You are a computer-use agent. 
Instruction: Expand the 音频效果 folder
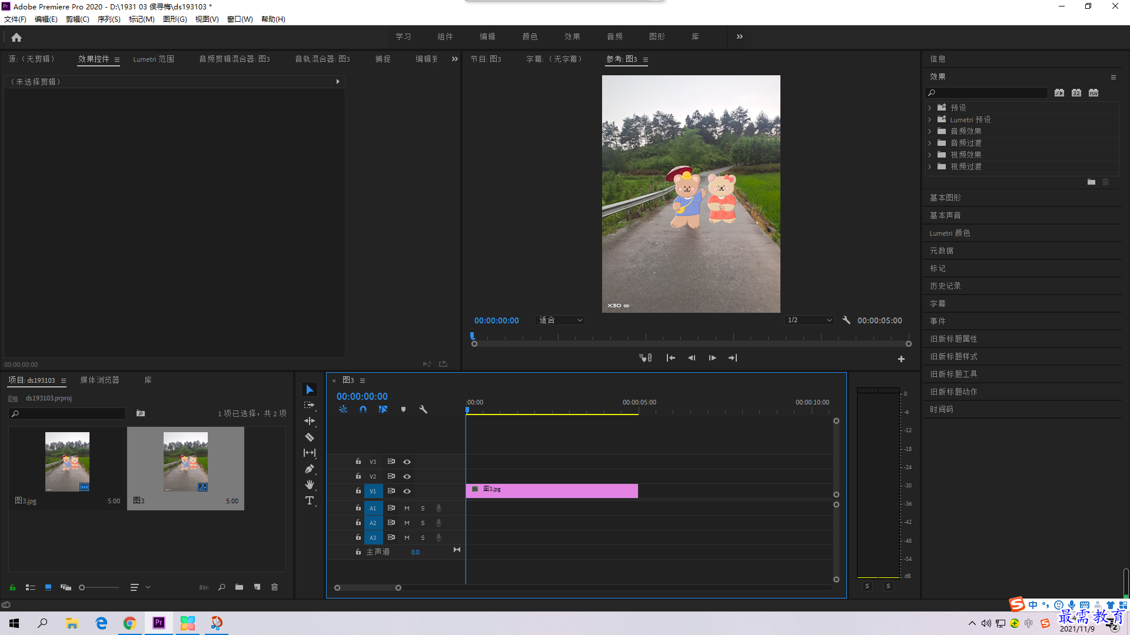[x=930, y=131]
